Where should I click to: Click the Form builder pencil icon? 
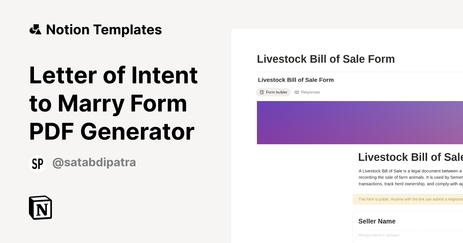click(262, 92)
